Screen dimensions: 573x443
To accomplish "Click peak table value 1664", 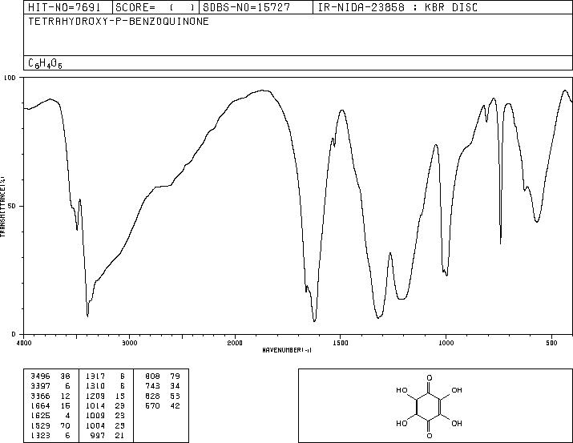I will coord(40,405).
